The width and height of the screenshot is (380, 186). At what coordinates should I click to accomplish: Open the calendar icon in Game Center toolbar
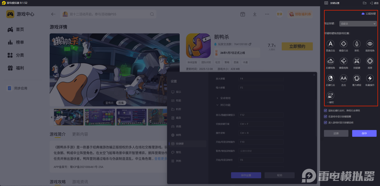coord(243,14)
